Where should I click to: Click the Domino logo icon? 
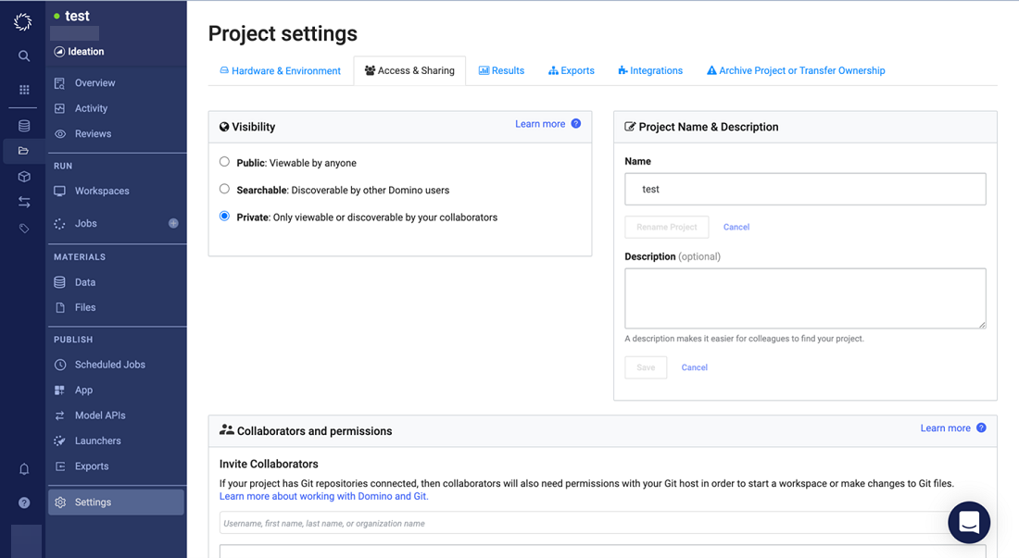click(x=23, y=22)
